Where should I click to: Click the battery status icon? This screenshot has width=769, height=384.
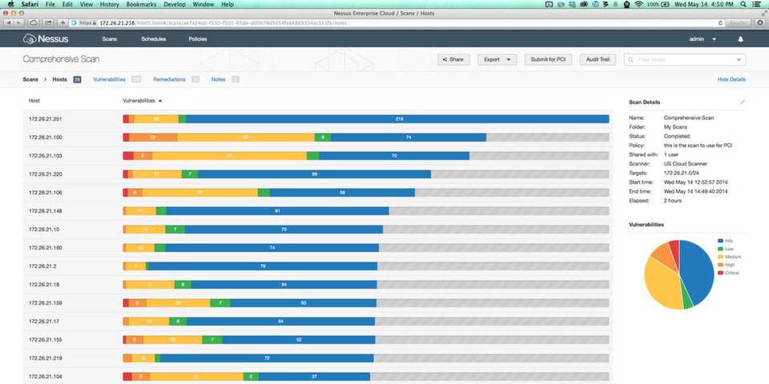pyautogui.click(x=665, y=4)
